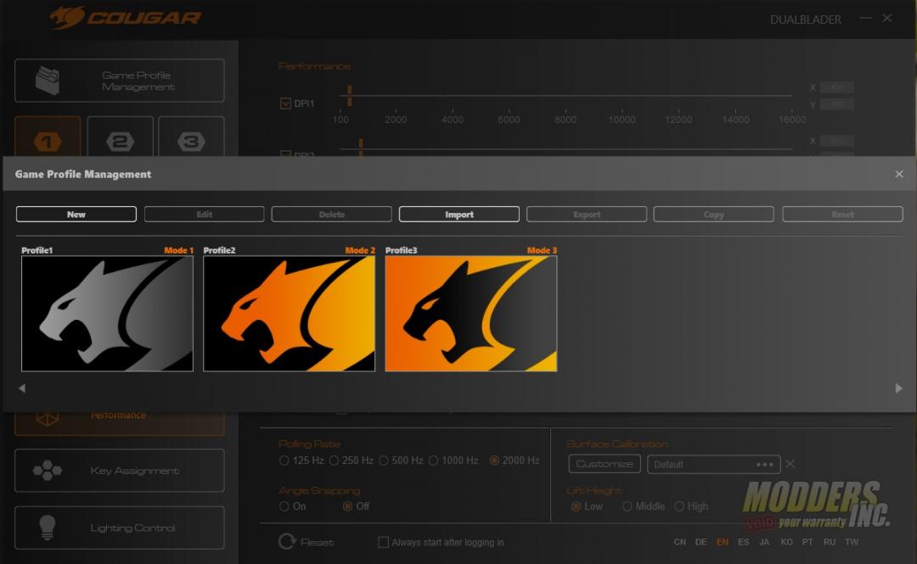Switch language to TW
This screenshot has width=917, height=564.
(852, 543)
